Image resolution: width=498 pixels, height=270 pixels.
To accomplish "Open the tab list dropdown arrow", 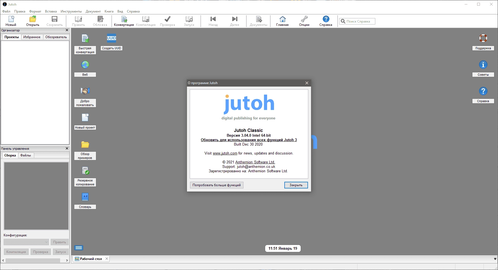I will [x=495, y=259].
